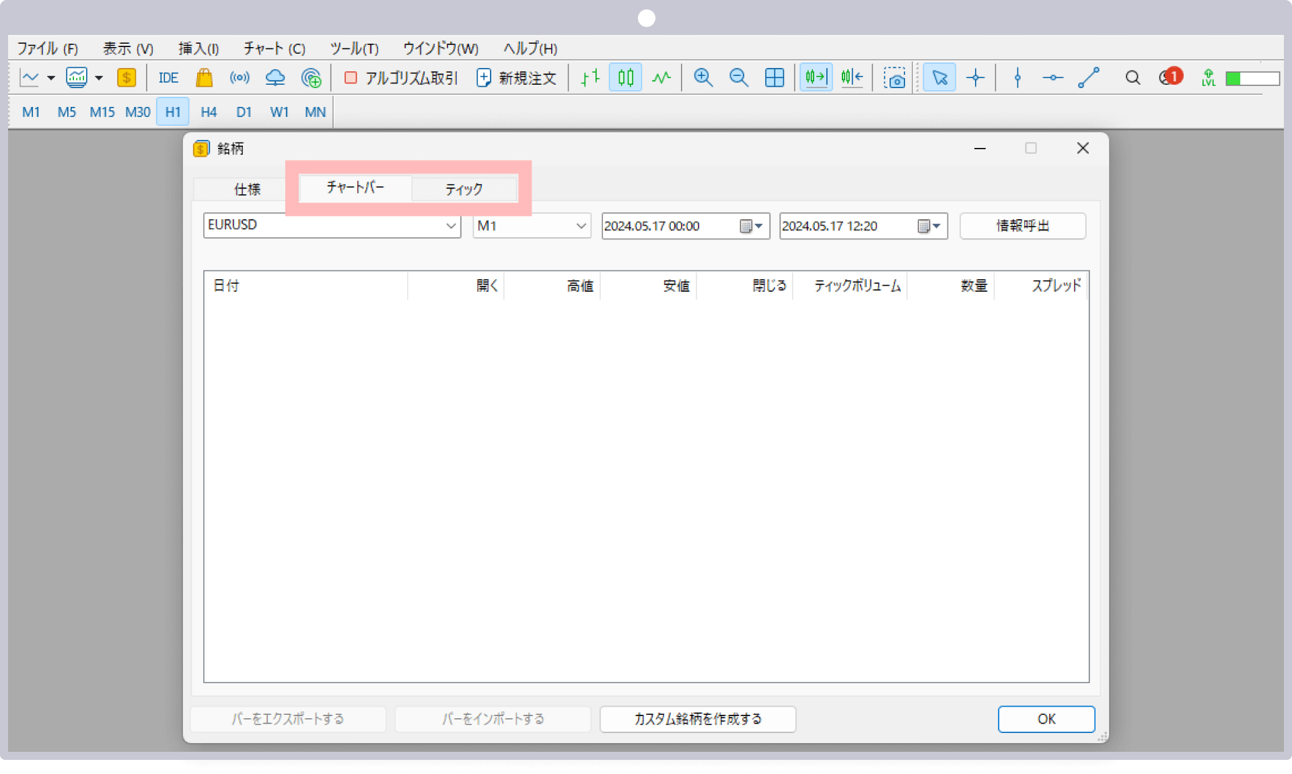Select the cursor arrow tool
1292x774 pixels.
(939, 78)
